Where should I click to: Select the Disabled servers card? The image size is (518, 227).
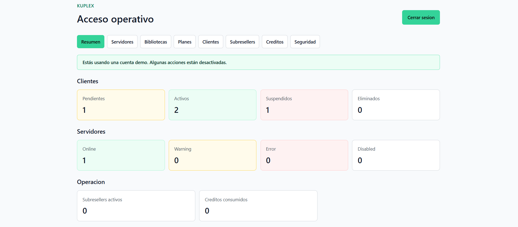[x=396, y=155]
